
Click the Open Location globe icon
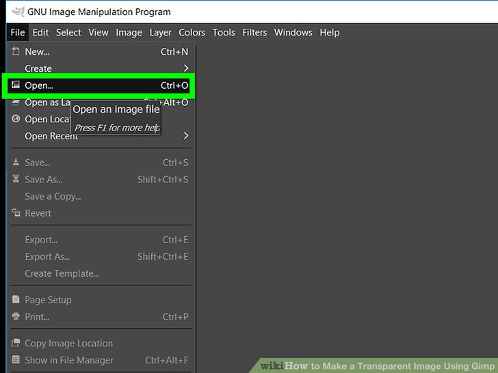coord(16,119)
